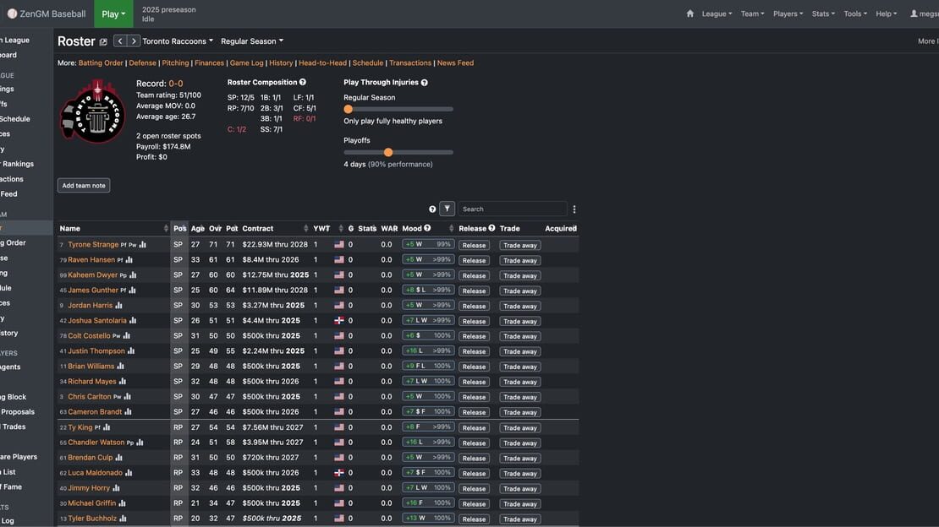Click help icon beside Roster Composition

coord(302,82)
